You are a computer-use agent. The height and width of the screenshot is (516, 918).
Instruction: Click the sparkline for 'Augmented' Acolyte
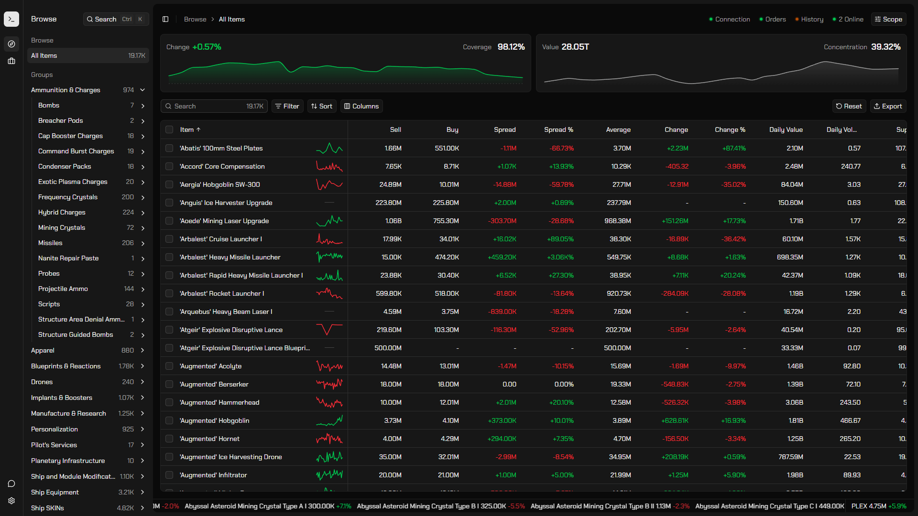329,366
